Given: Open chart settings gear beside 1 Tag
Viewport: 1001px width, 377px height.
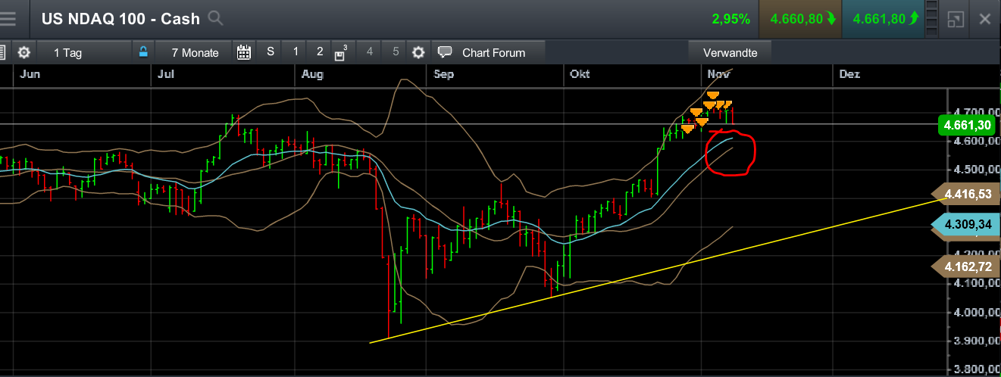Looking at the screenshot, I should pyautogui.click(x=24, y=52).
